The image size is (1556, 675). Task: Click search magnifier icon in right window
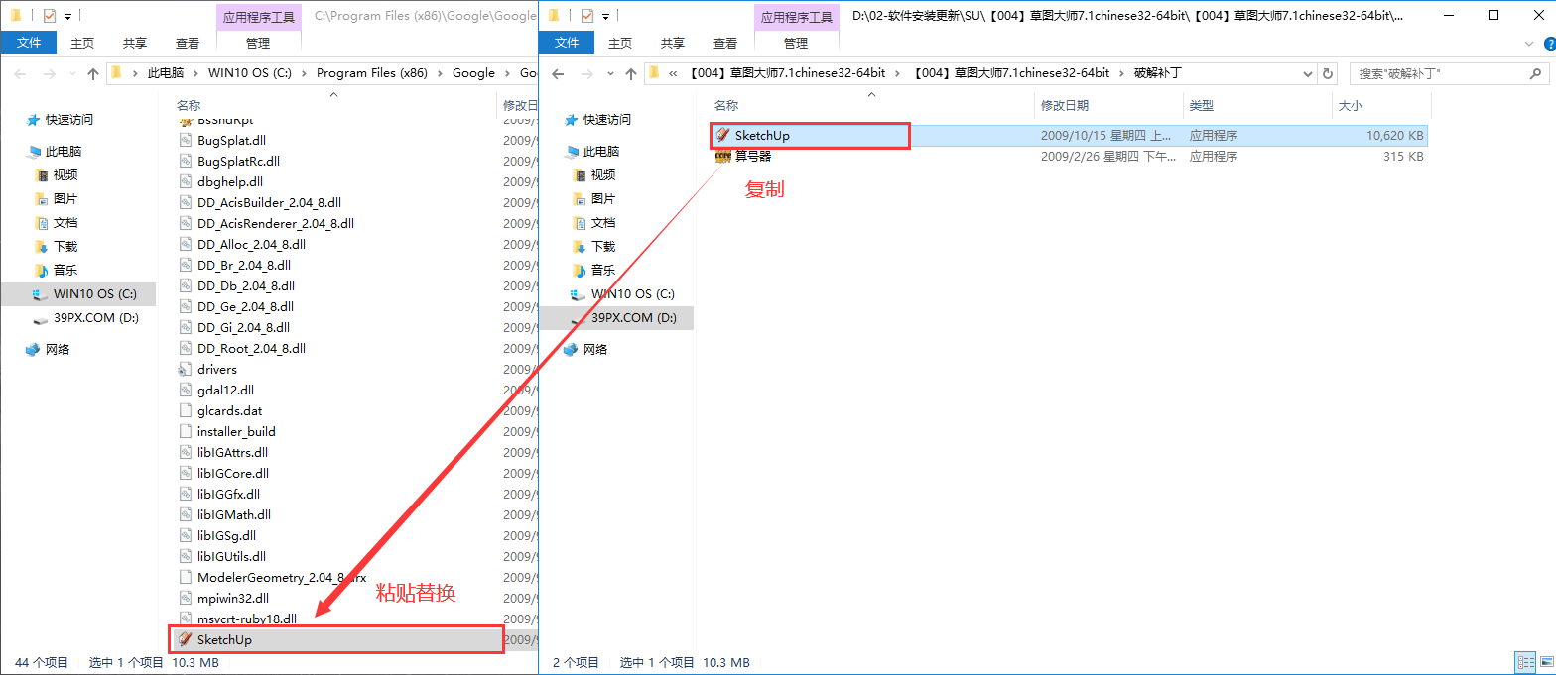tap(1534, 73)
